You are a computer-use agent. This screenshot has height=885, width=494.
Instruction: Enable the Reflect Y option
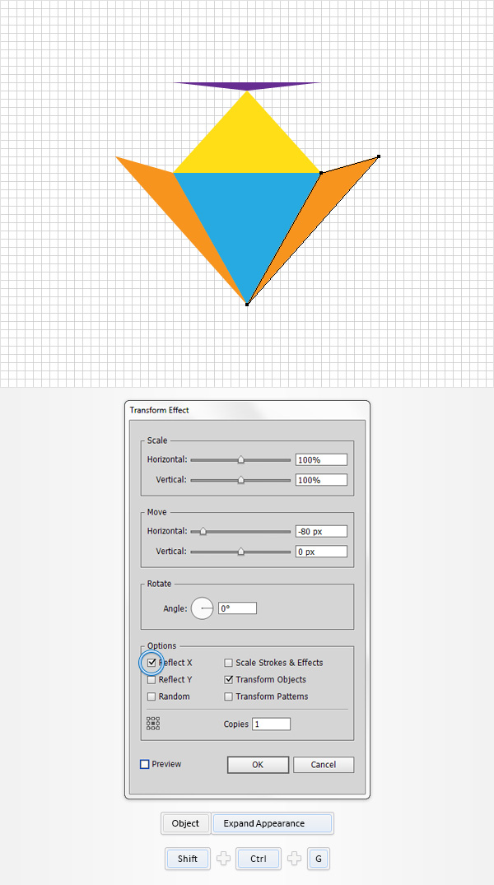[x=151, y=679]
